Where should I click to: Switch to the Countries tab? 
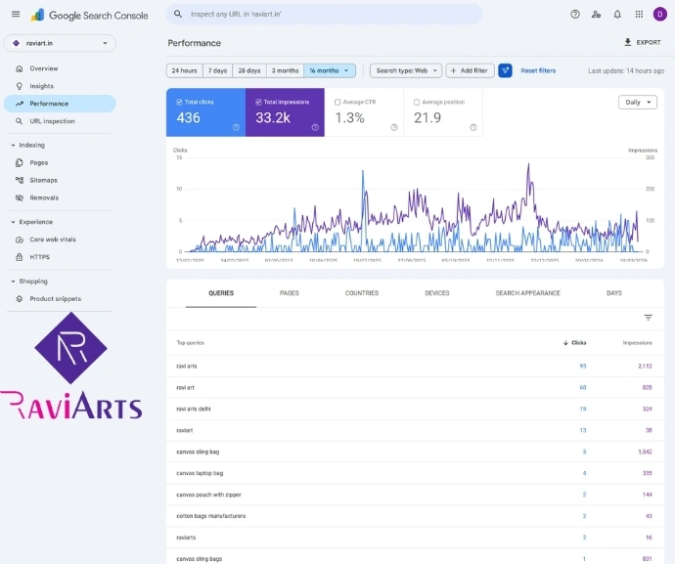(361, 293)
